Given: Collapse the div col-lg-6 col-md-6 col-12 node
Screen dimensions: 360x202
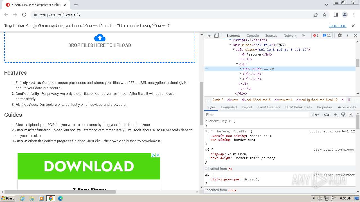Looking at the screenshot, I should [233, 50].
